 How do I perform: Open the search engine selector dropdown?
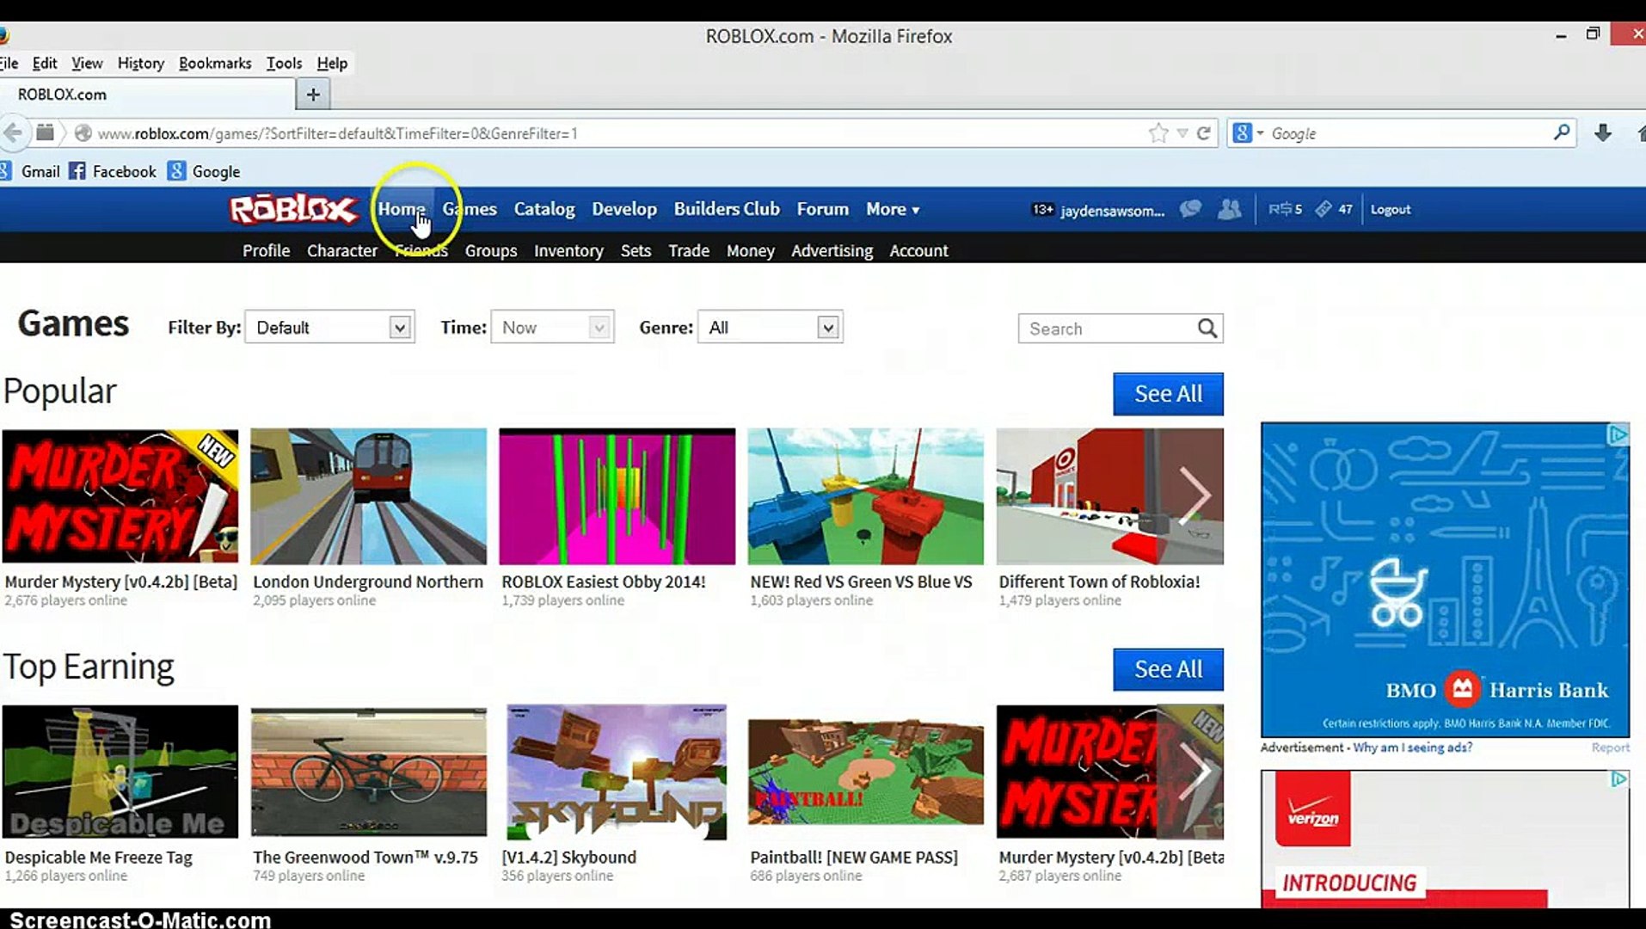[x=1248, y=133]
